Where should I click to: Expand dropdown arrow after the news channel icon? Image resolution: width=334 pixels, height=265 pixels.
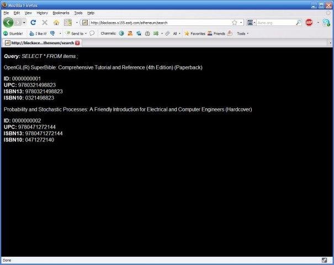click(x=162, y=34)
